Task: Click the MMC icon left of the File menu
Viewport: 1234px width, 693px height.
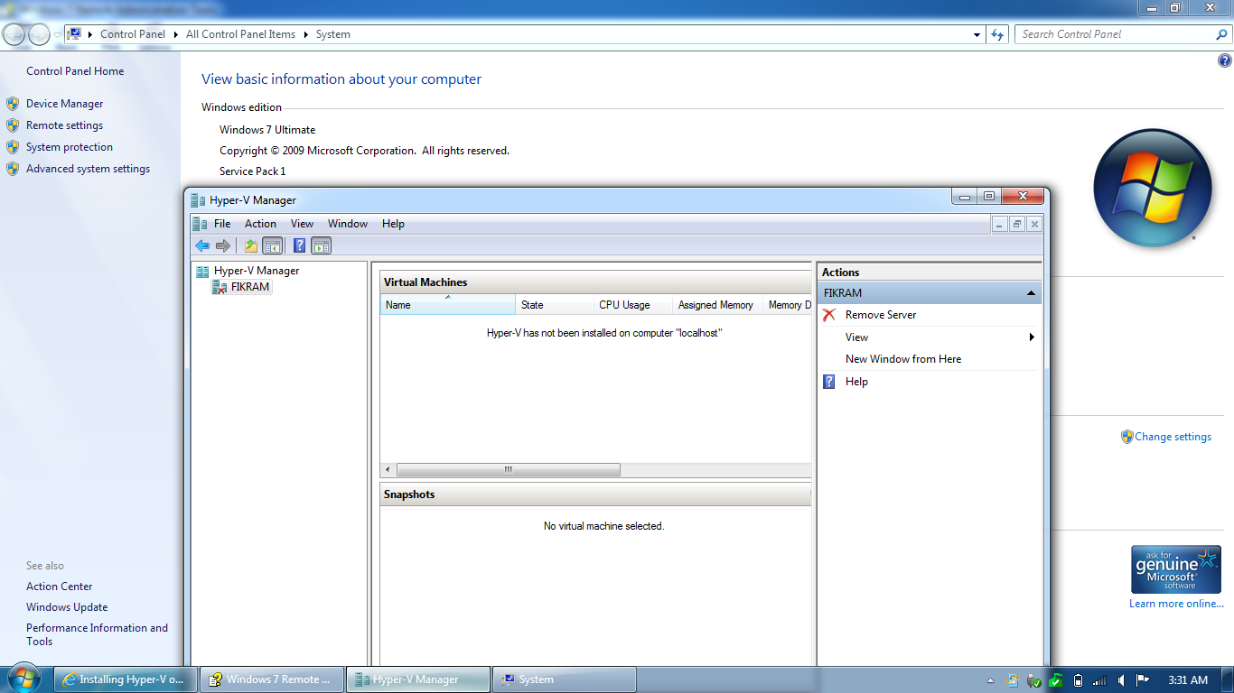Action: tap(200, 224)
